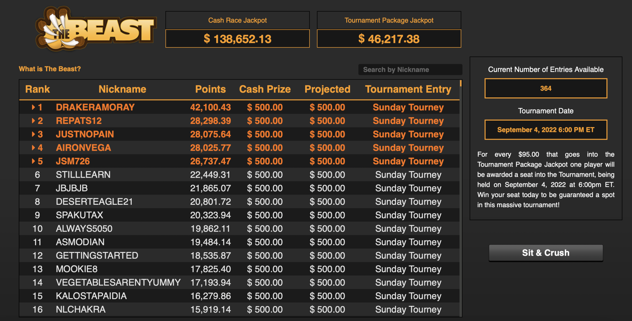The width and height of the screenshot is (632, 321).
Task: Click the Search by Nickname field
Action: click(x=410, y=69)
